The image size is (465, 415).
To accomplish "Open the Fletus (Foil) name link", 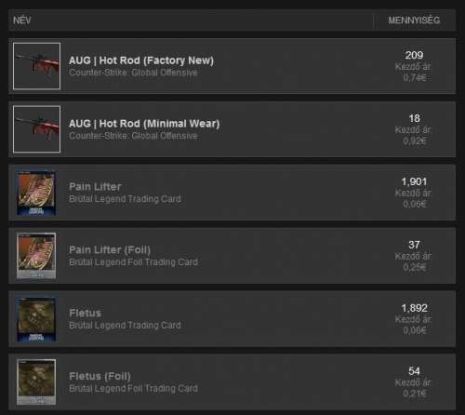I will [100, 376].
